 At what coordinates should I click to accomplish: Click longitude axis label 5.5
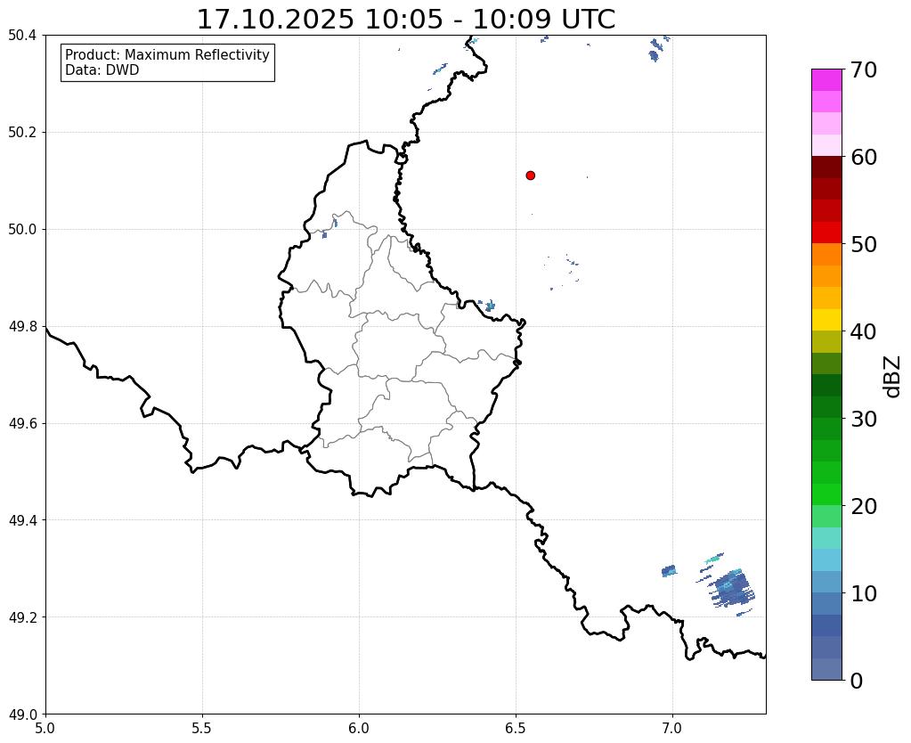click(202, 728)
